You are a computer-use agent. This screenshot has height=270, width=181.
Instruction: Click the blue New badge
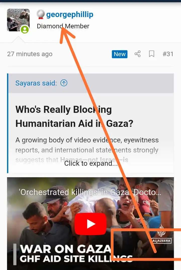tap(120, 54)
